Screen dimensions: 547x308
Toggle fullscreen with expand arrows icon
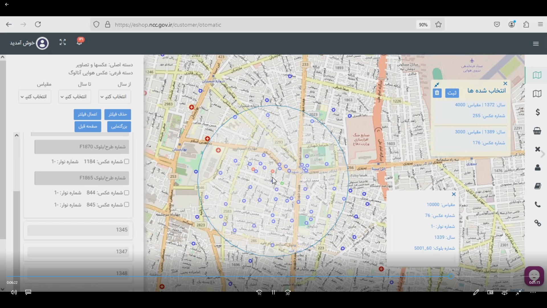pos(63,42)
